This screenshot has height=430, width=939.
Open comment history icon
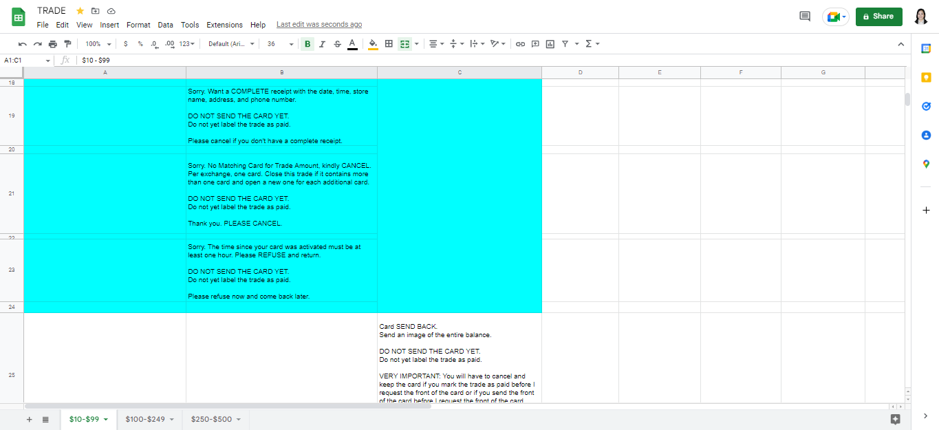point(805,17)
